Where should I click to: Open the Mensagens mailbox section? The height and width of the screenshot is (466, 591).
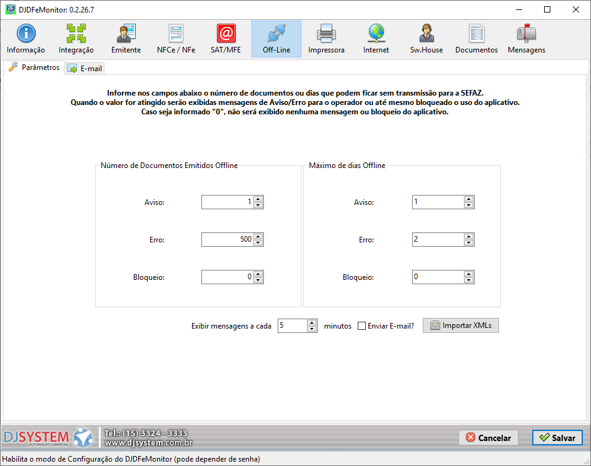click(526, 39)
